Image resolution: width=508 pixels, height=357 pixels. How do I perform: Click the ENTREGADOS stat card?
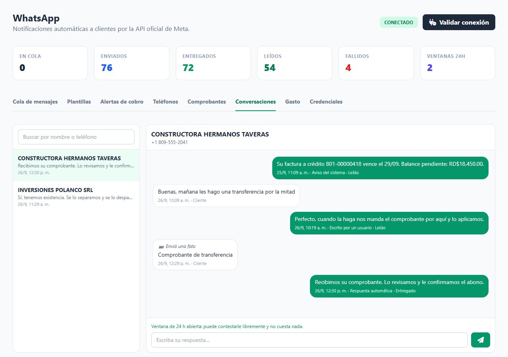pyautogui.click(x=213, y=63)
